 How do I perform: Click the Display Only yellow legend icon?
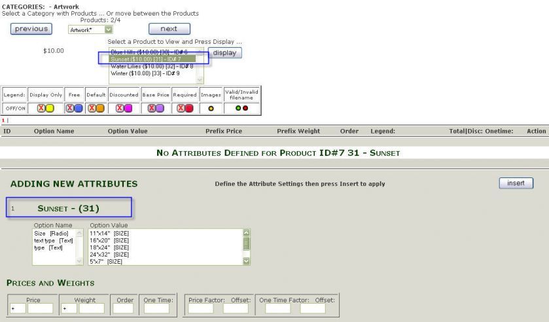[50, 109]
